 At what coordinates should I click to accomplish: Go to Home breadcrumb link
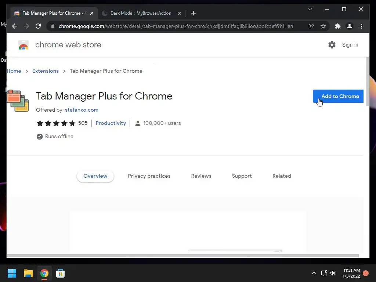(x=14, y=71)
